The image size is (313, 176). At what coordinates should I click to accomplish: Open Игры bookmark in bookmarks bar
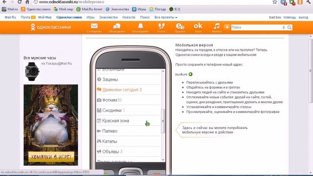tap(139, 9)
